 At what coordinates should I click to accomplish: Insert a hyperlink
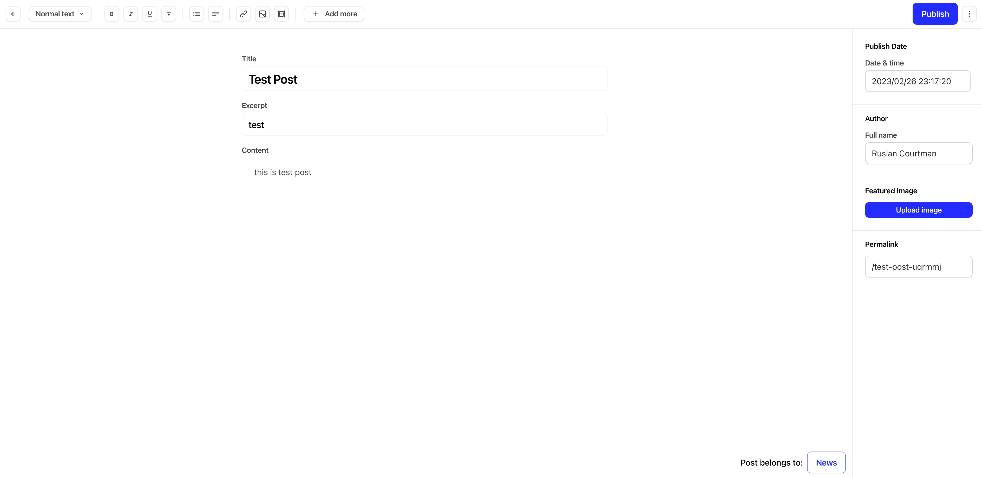point(243,14)
